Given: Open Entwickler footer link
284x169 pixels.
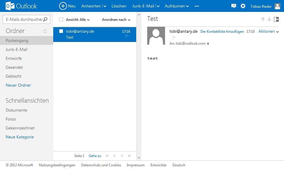Looking at the screenshot, I should coord(159,165).
